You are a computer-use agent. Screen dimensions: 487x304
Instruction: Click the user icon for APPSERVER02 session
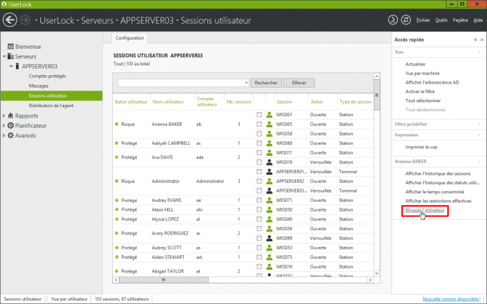(x=269, y=181)
